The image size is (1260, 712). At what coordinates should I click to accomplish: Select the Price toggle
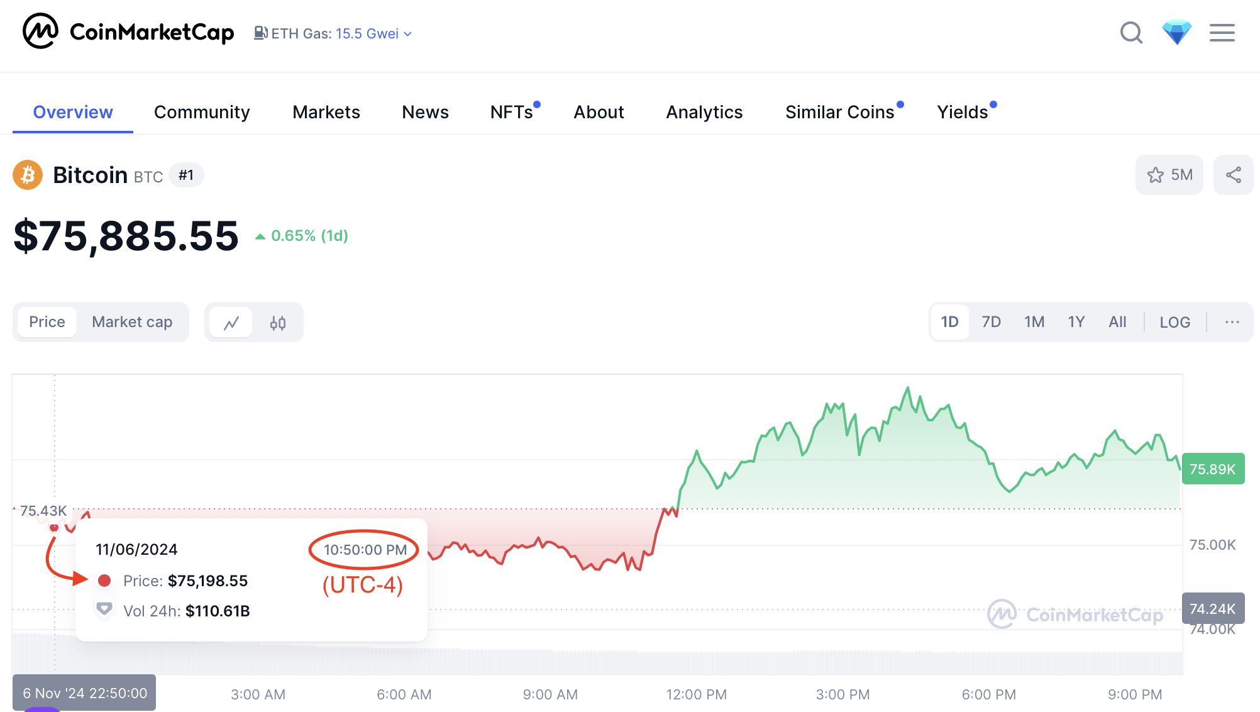click(47, 322)
